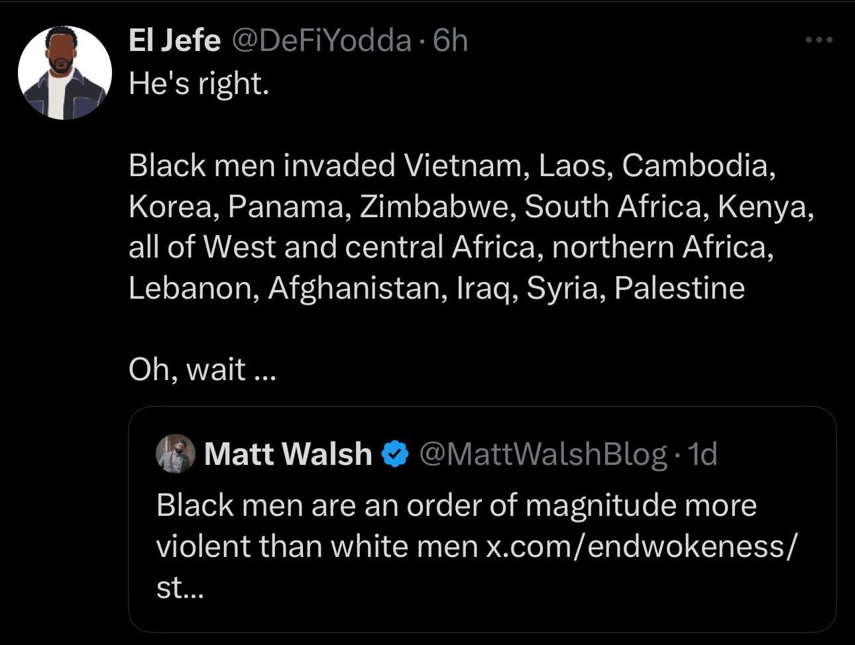The width and height of the screenshot is (855, 645).
Task: Visit the @DeFiYodda handle
Action: click(x=321, y=41)
